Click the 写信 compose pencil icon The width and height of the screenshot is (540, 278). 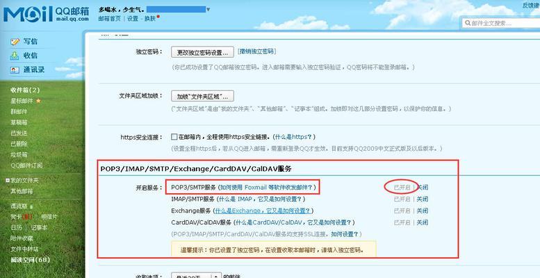[x=15, y=42]
